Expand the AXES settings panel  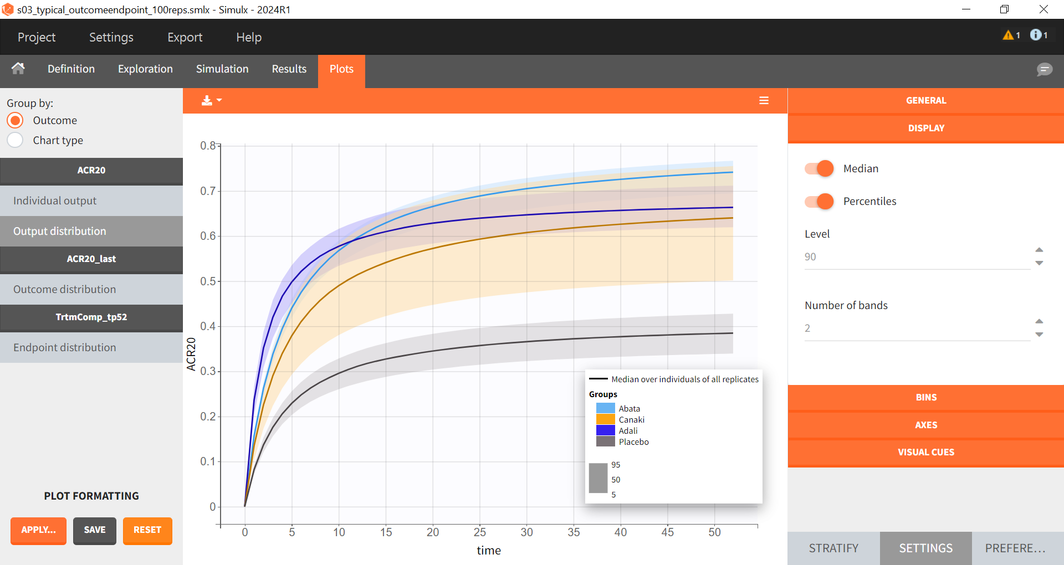(x=925, y=425)
